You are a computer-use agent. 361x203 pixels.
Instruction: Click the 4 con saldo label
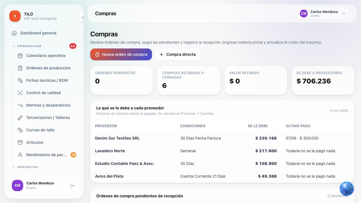pos(339,111)
